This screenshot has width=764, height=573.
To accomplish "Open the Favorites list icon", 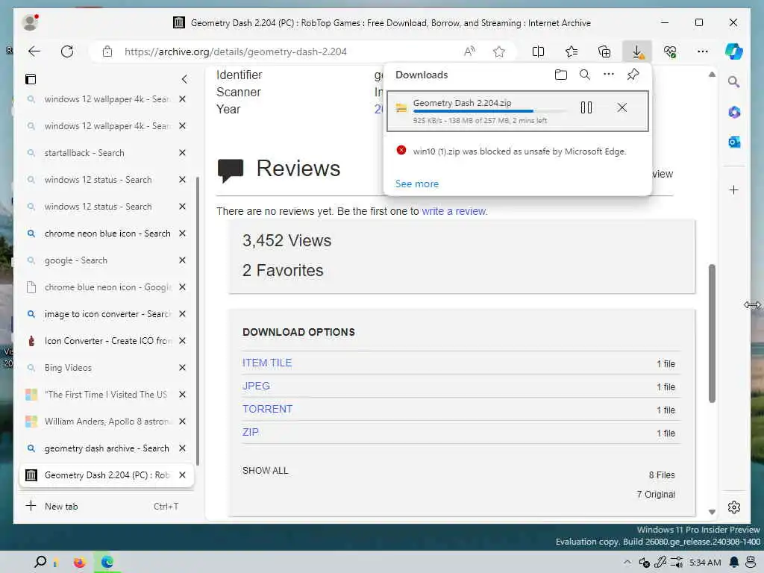I will click(571, 51).
